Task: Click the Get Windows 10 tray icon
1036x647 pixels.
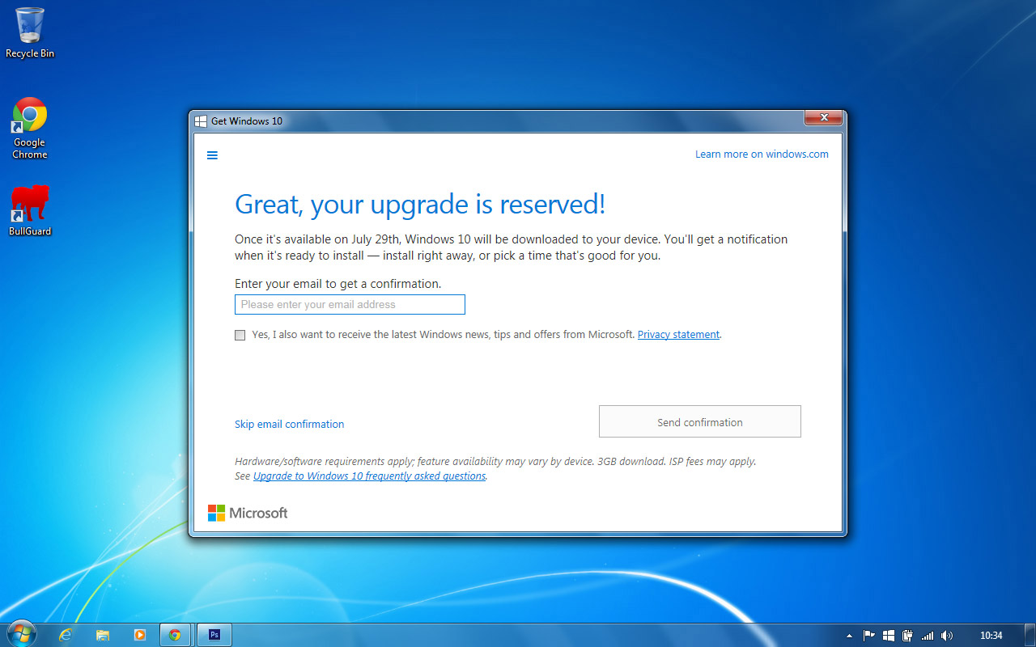Action: [x=889, y=636]
